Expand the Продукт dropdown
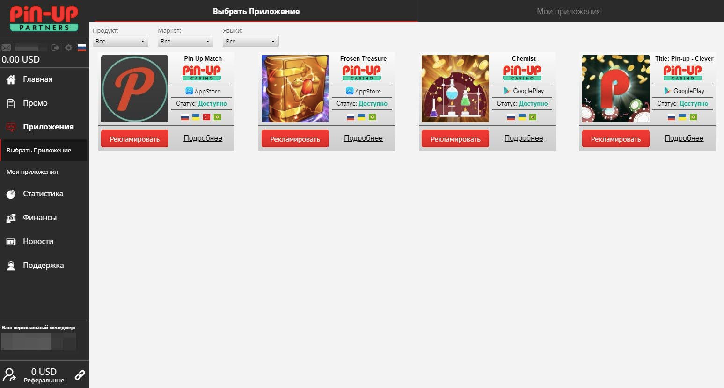The height and width of the screenshot is (388, 724). [120, 41]
